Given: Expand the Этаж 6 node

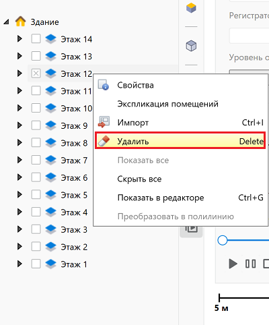Looking at the screenshot, I should pyautogui.click(x=20, y=177).
